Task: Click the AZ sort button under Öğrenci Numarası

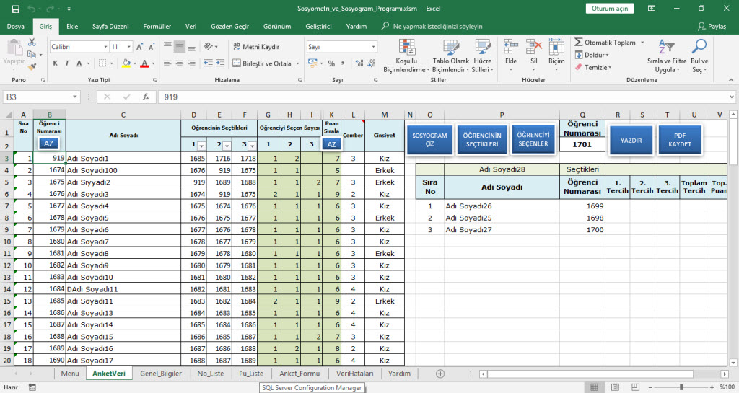Action: click(x=48, y=143)
